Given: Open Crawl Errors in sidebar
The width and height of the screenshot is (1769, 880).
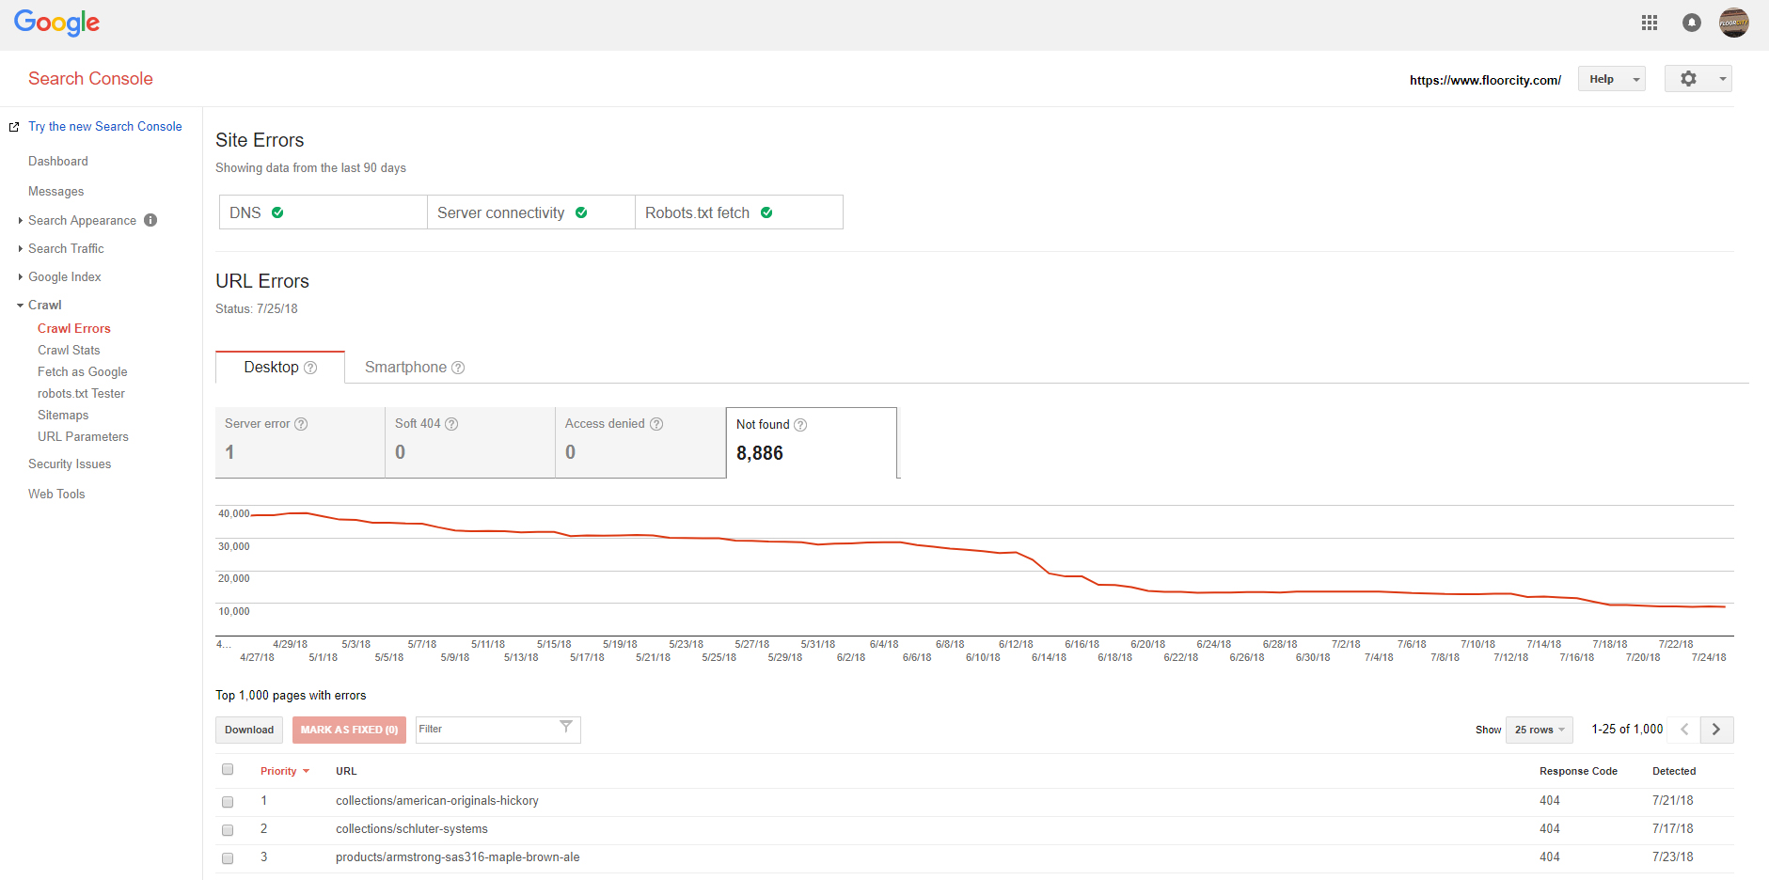Looking at the screenshot, I should [74, 328].
